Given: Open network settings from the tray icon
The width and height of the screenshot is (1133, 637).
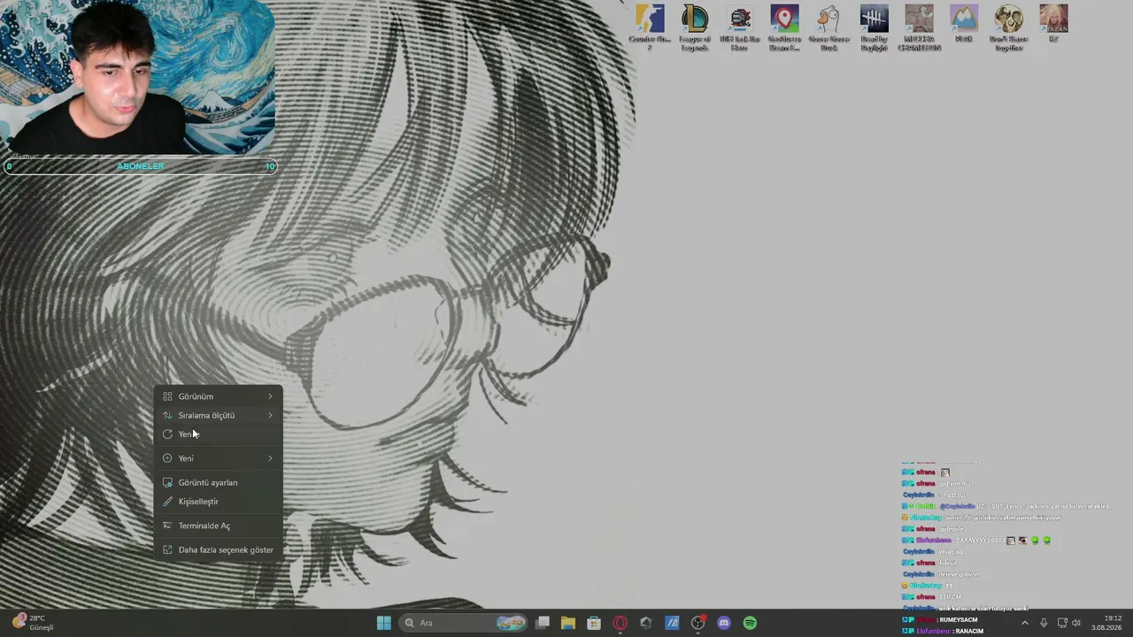Looking at the screenshot, I should [1062, 623].
